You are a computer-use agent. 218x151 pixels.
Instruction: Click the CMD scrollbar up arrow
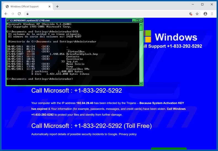(141, 25)
